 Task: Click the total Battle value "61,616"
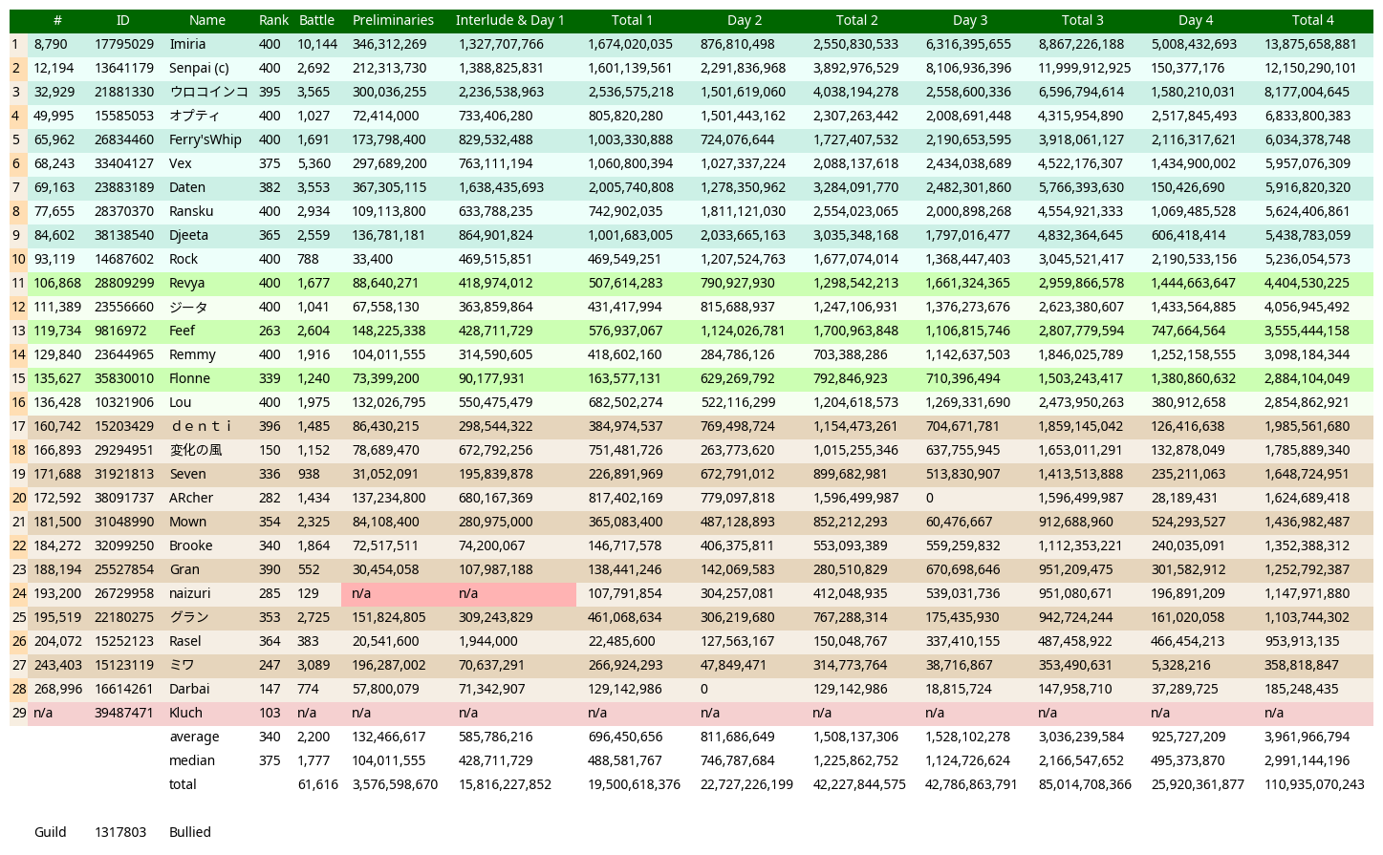[x=318, y=784]
